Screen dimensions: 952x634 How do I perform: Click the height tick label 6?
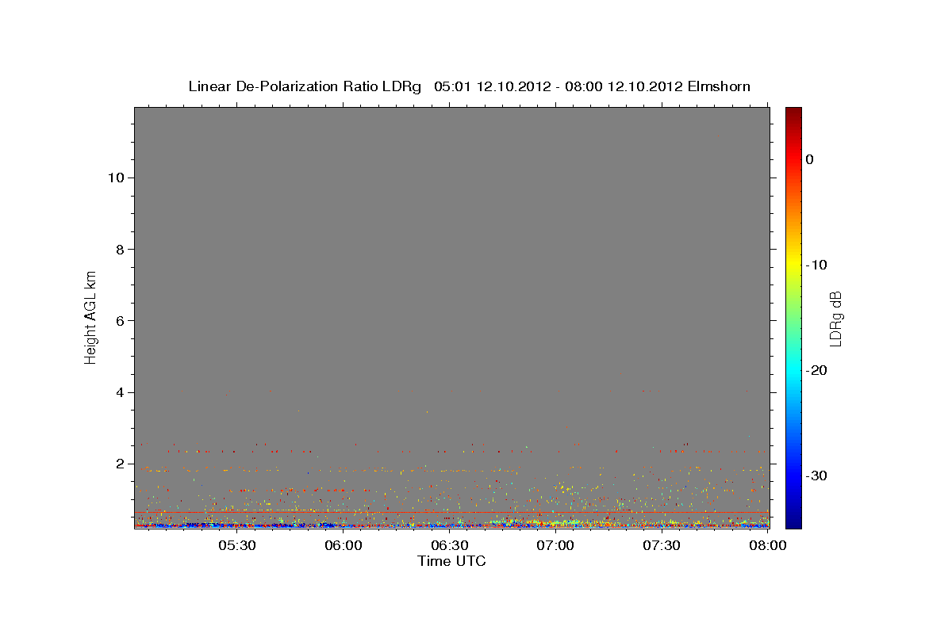tap(120, 320)
